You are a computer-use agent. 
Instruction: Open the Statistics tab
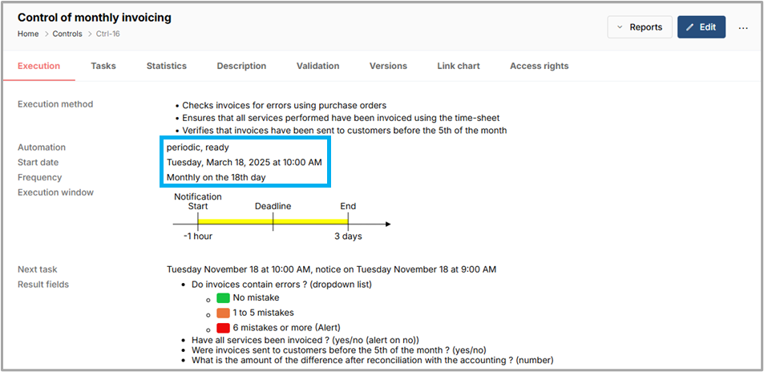click(166, 66)
